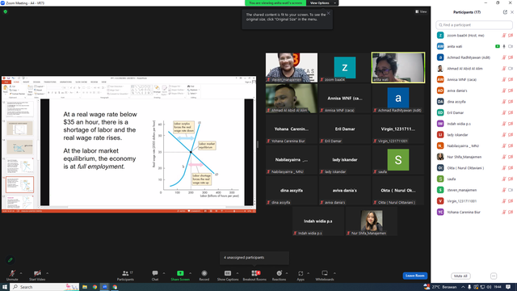Select Achmad Radhityawan (Adit) participant row
Viewport: 517px width, 291px height.
pos(475,57)
